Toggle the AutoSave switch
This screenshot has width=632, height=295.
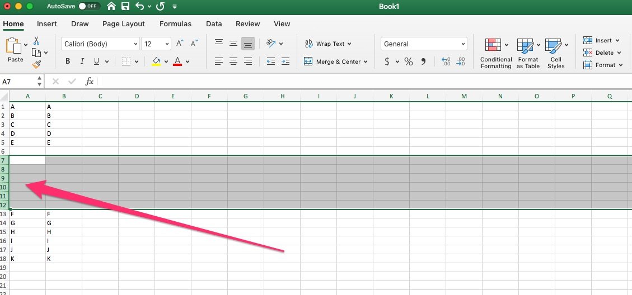(89, 7)
